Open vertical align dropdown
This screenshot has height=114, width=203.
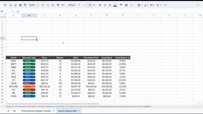pos(146,5)
